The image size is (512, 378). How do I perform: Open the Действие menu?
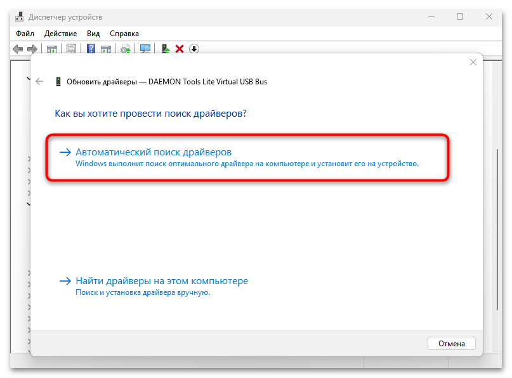pyautogui.click(x=61, y=34)
